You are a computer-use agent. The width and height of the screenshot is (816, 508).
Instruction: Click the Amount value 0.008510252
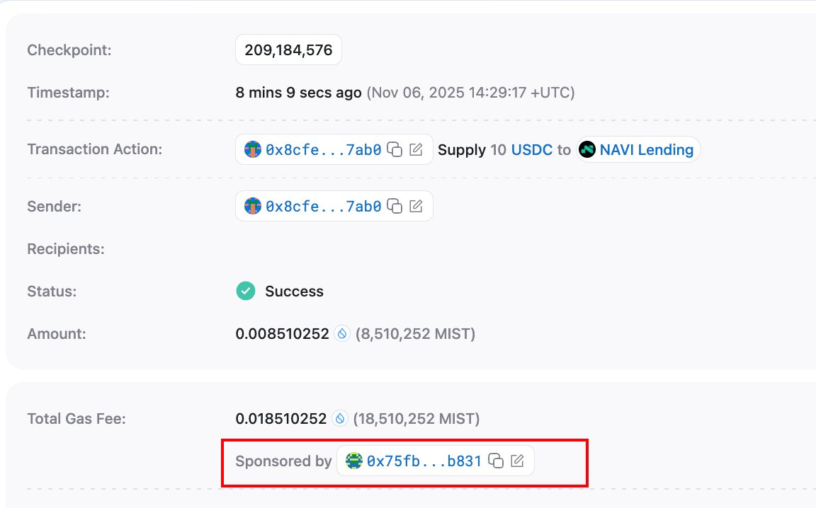pos(282,333)
